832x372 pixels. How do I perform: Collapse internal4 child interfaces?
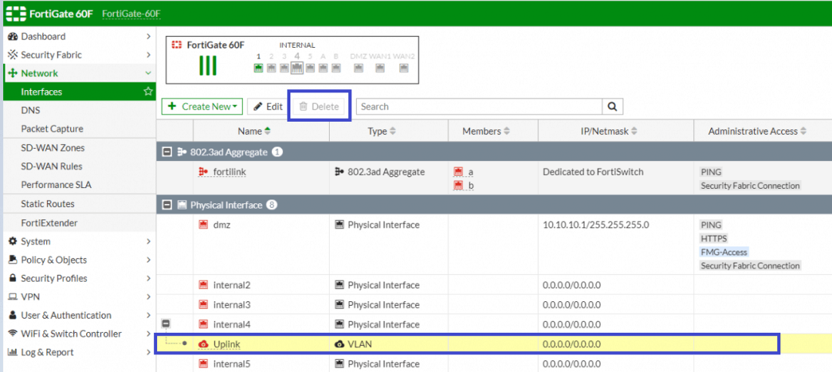click(166, 323)
